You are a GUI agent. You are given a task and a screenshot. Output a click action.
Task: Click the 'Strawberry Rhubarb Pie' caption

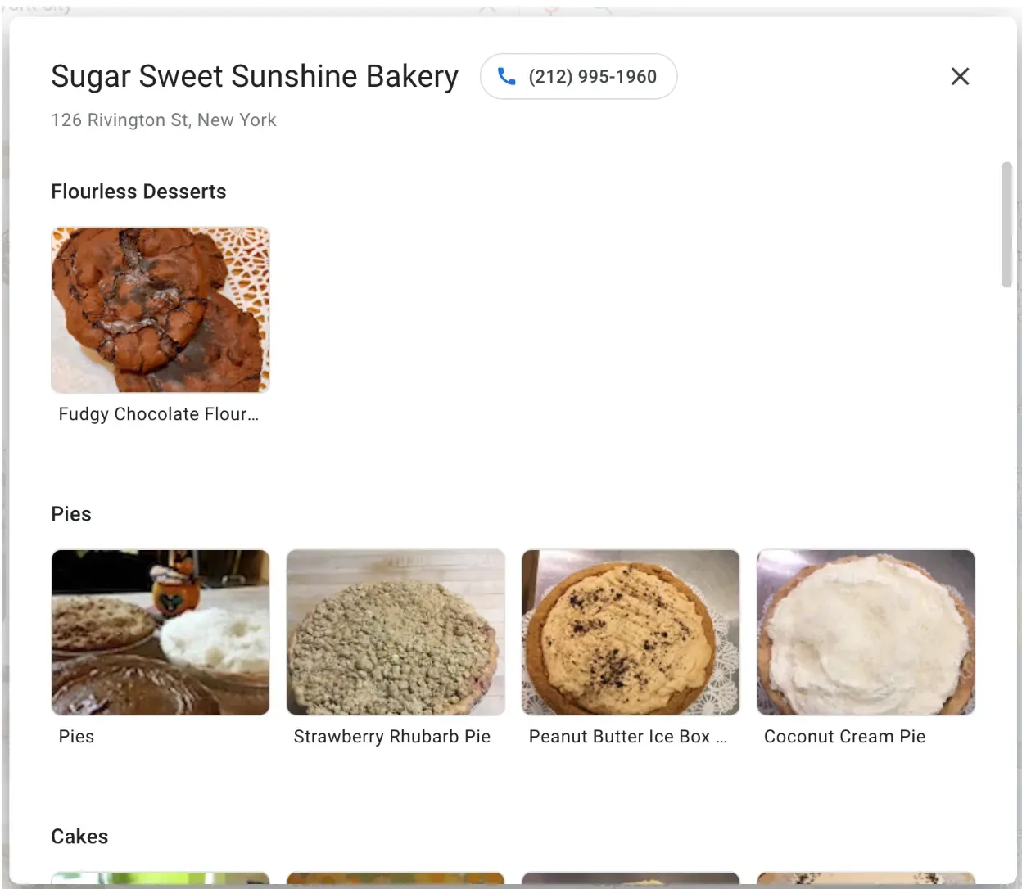pyautogui.click(x=392, y=737)
